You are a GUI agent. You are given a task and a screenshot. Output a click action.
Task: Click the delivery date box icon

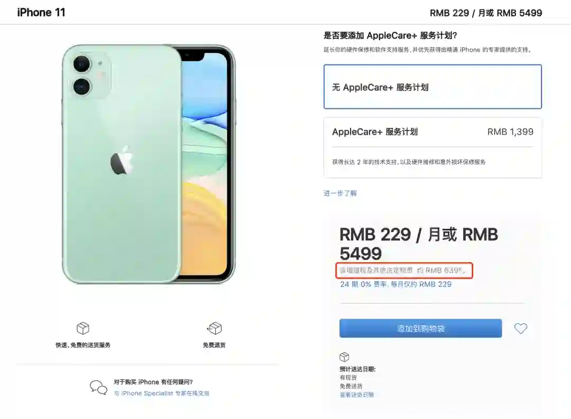coord(344,357)
